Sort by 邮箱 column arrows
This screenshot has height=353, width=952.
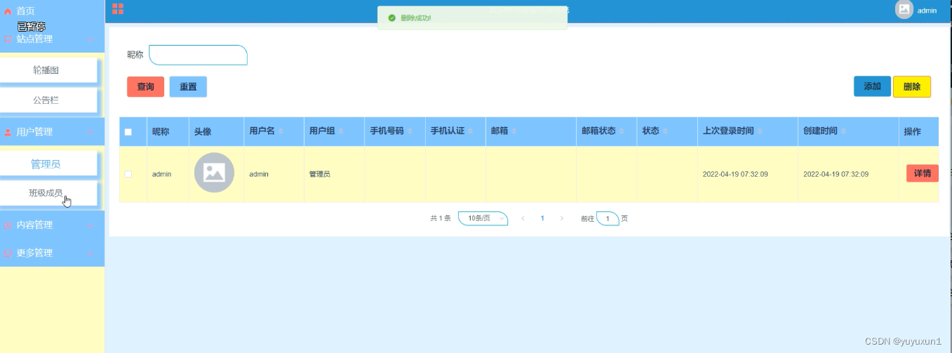514,131
